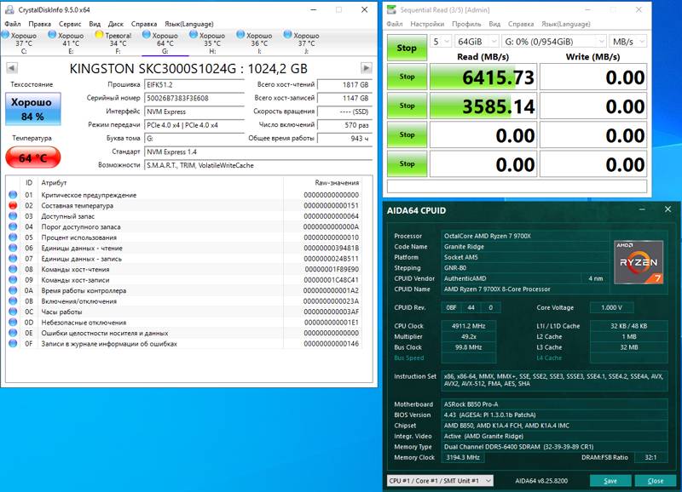Click serial number field 50026B7383F3E608

click(194, 98)
